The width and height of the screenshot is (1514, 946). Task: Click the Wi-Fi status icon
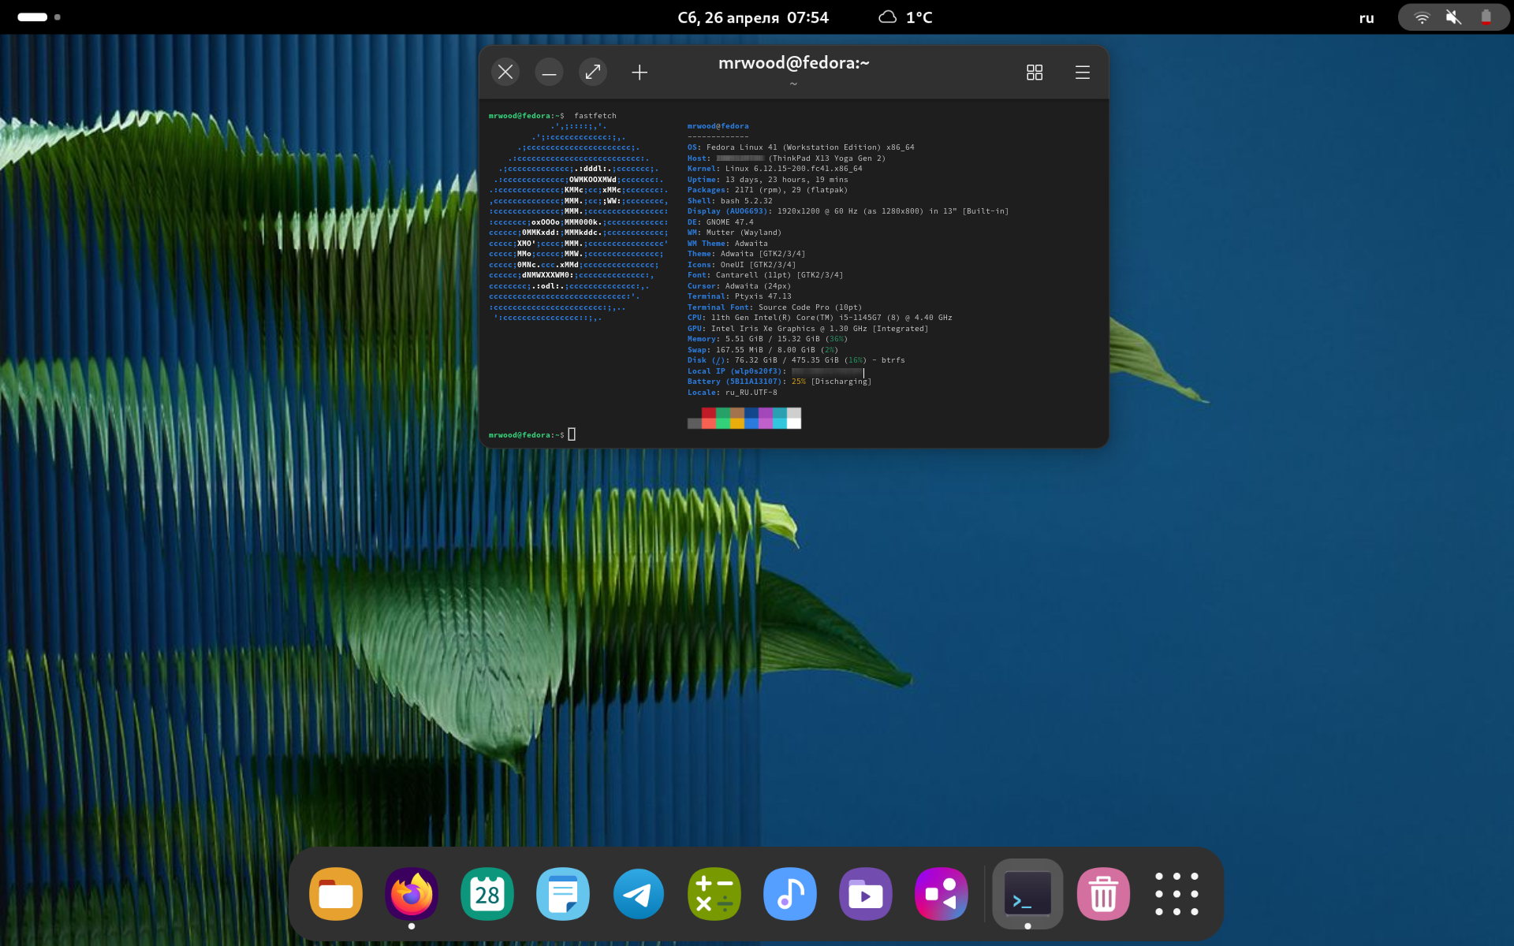click(x=1422, y=17)
